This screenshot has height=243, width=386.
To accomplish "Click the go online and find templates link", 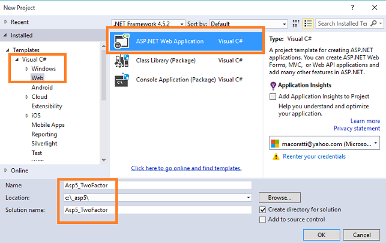I will click(x=186, y=168).
